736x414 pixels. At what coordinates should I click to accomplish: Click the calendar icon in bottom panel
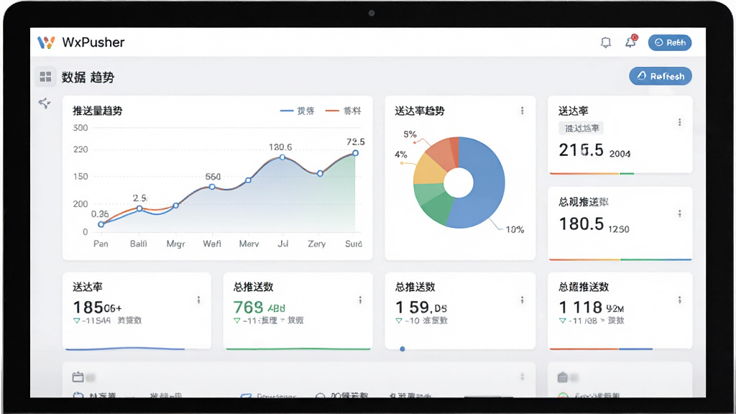(78, 377)
